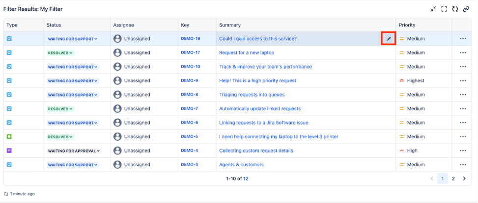Click 'Unassigned' text in DEMO-6 row
This screenshot has height=203, width=478.
pyautogui.click(x=137, y=123)
